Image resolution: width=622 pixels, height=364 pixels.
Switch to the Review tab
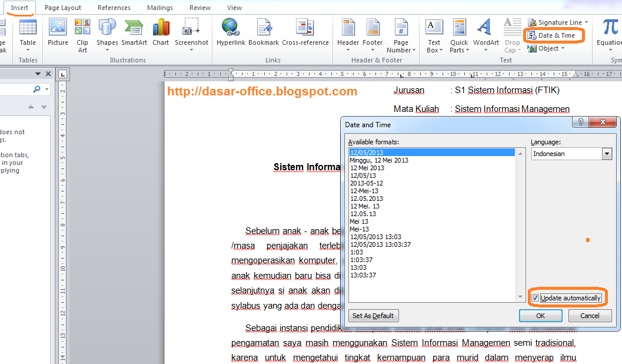(x=199, y=7)
